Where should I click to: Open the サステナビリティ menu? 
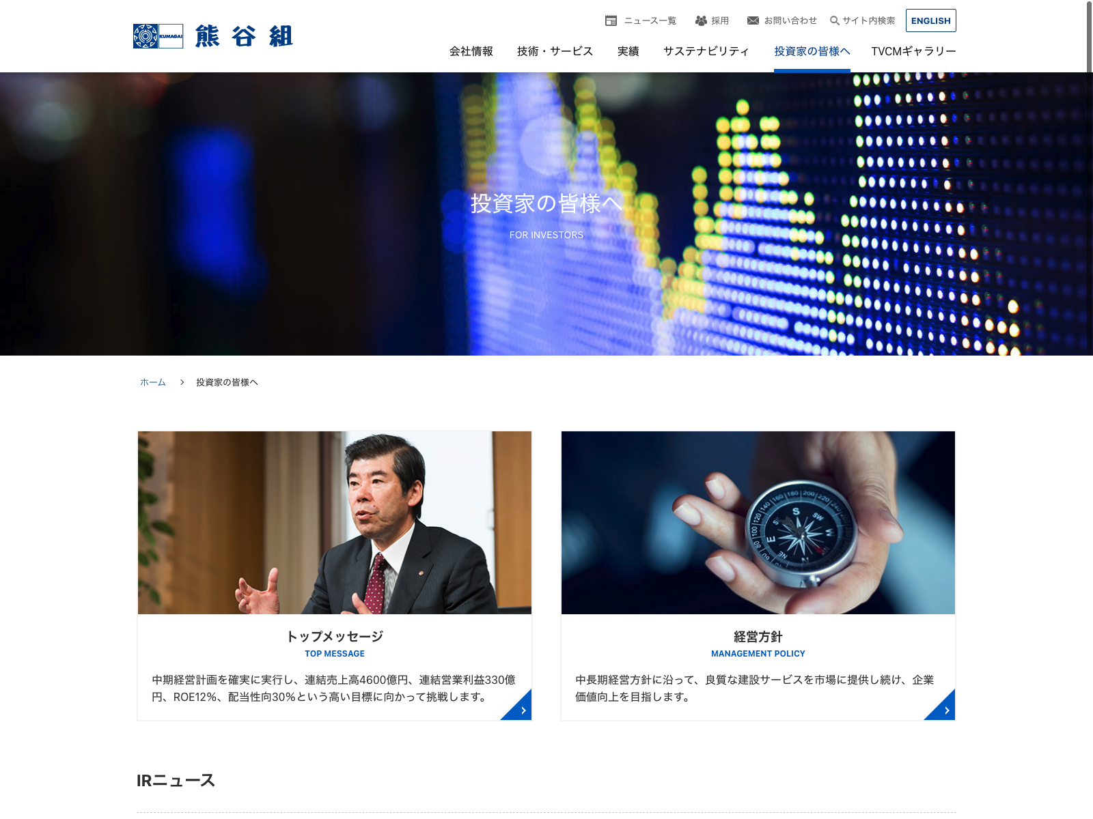click(x=706, y=51)
